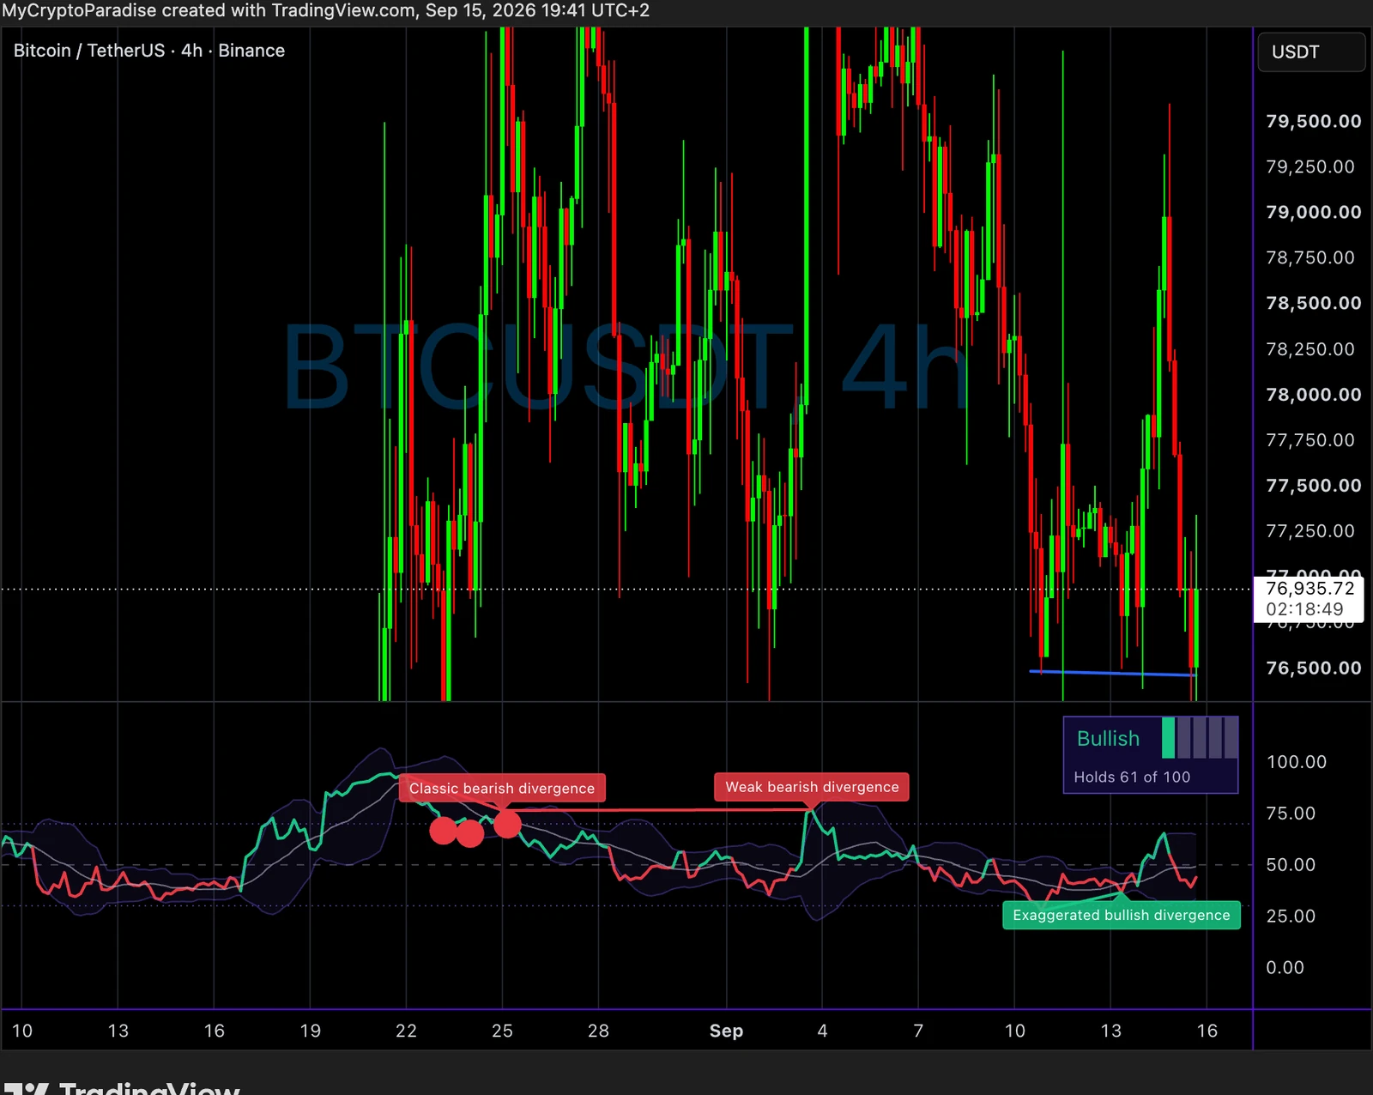Click the 78,000.00 price axis label
The width and height of the screenshot is (1373, 1095).
click(1314, 395)
